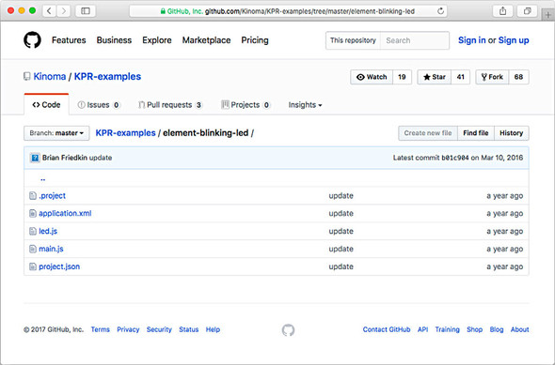Click the footer GitHub mark icon

[x=288, y=329]
